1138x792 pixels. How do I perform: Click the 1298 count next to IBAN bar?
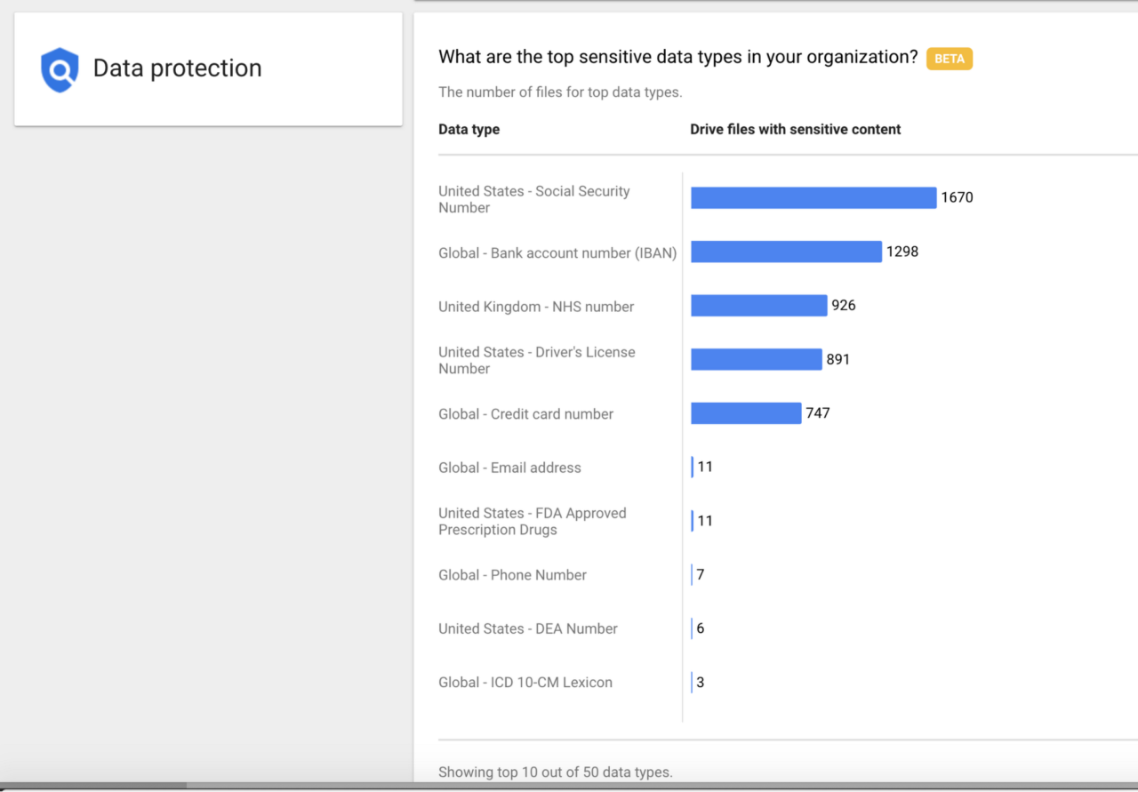[902, 252]
